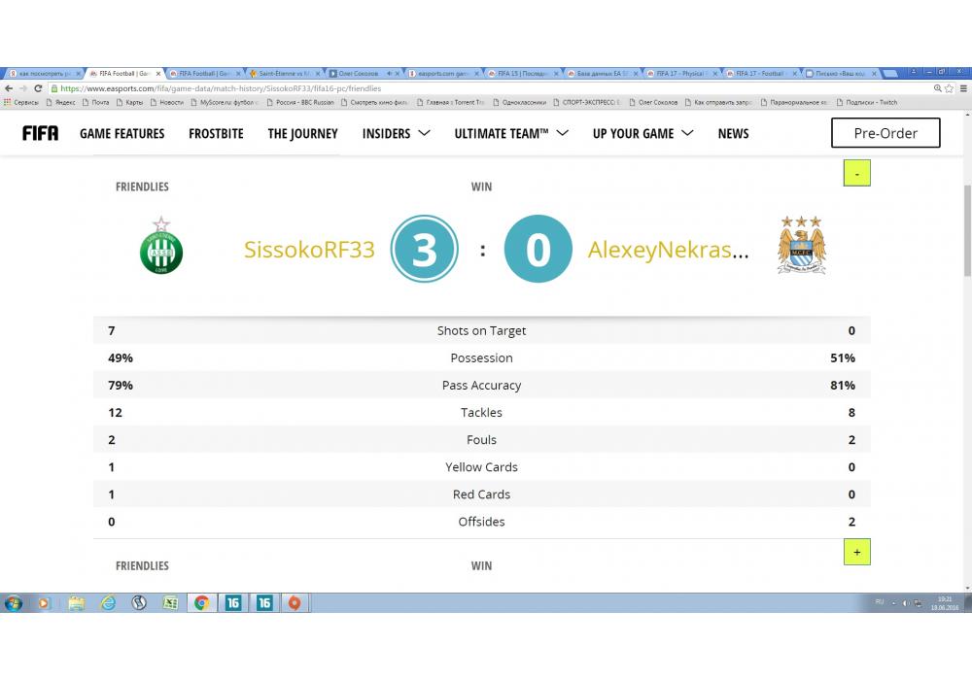972x680 pixels.
Task: Open the second FIFA 16 taskbar icon
Action: pos(264,602)
